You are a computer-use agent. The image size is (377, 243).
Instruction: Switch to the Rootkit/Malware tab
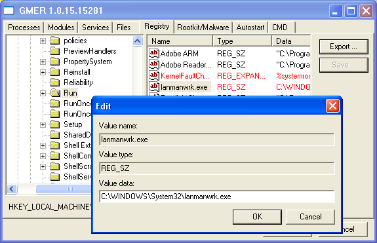pos(203,28)
